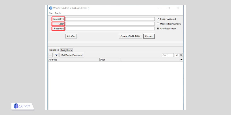Viewport: 231px width, 115px height.
Task: Click the Address column header
Action: [74, 60]
